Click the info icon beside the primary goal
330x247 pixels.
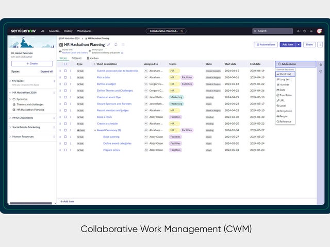(122, 53)
